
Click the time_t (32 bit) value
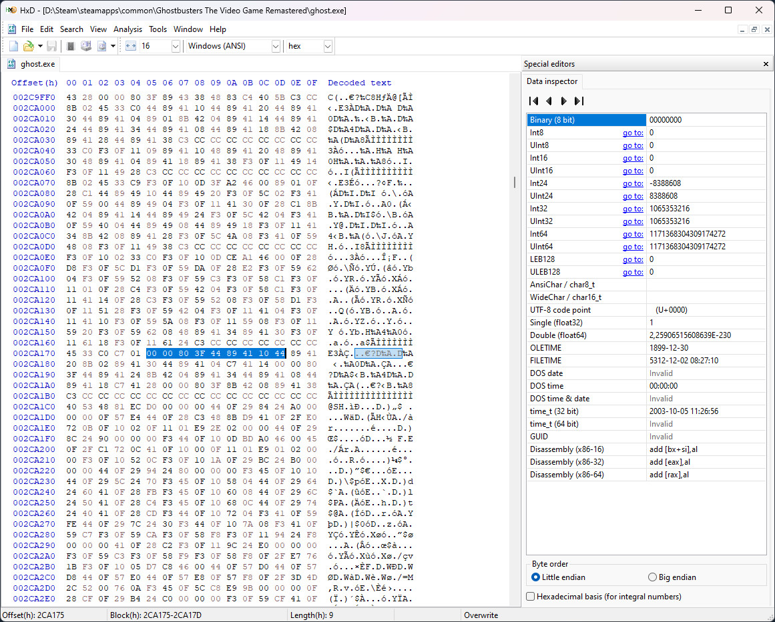pos(684,412)
